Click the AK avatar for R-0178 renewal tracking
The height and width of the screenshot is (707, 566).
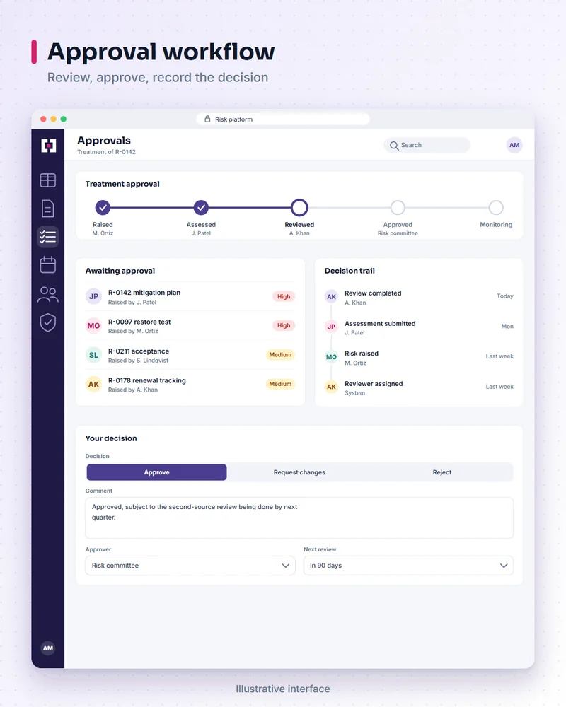[93, 384]
